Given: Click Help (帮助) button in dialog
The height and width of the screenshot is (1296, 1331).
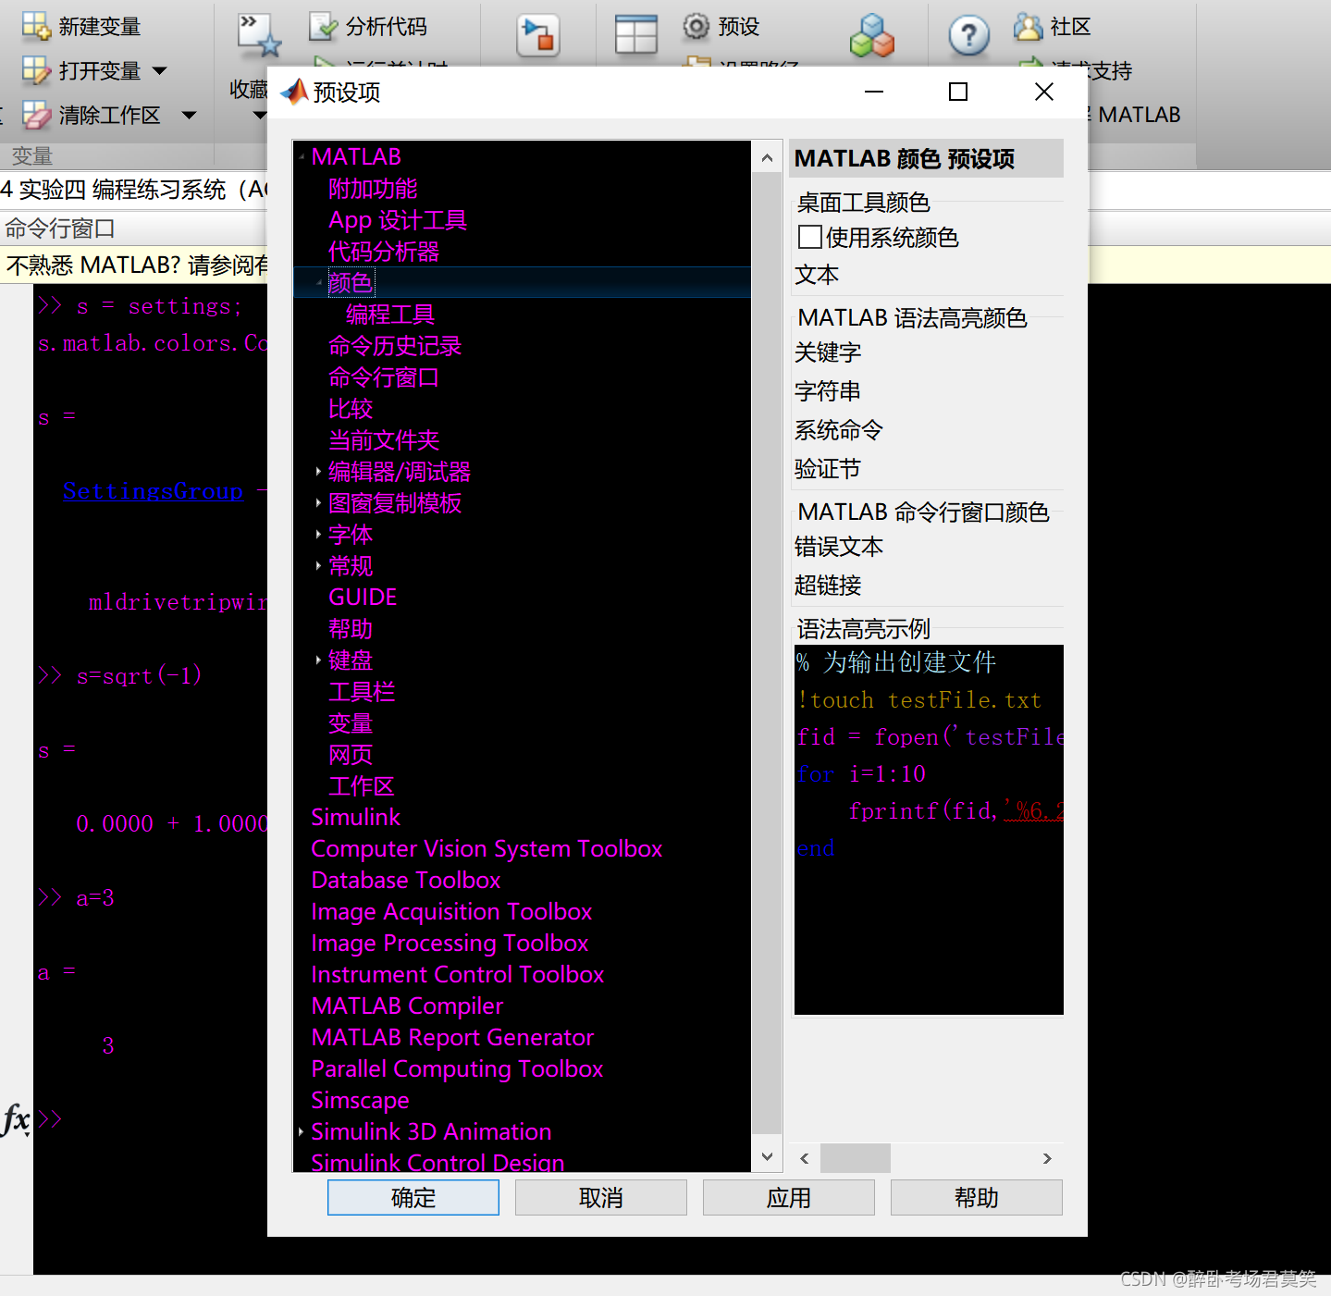Looking at the screenshot, I should pos(976,1197).
